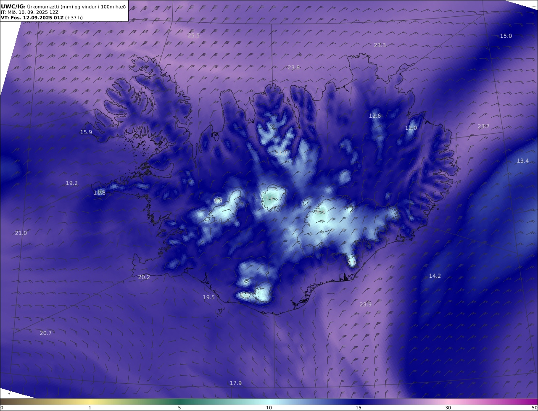Click the 15 tick on colour scale

tap(359, 408)
